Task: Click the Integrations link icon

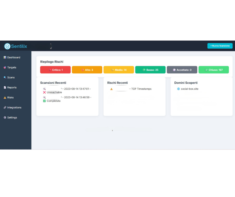Action: pyautogui.click(x=5, y=107)
